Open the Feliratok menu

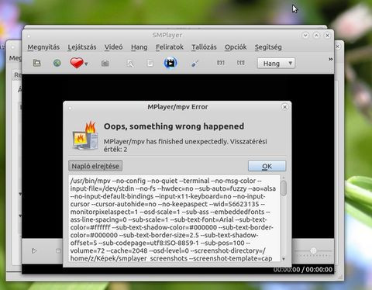click(170, 47)
